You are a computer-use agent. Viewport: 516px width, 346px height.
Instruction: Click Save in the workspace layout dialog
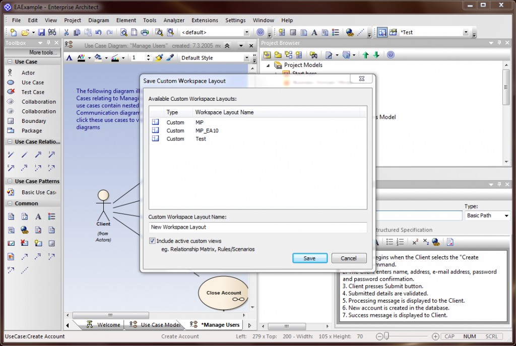pos(310,258)
